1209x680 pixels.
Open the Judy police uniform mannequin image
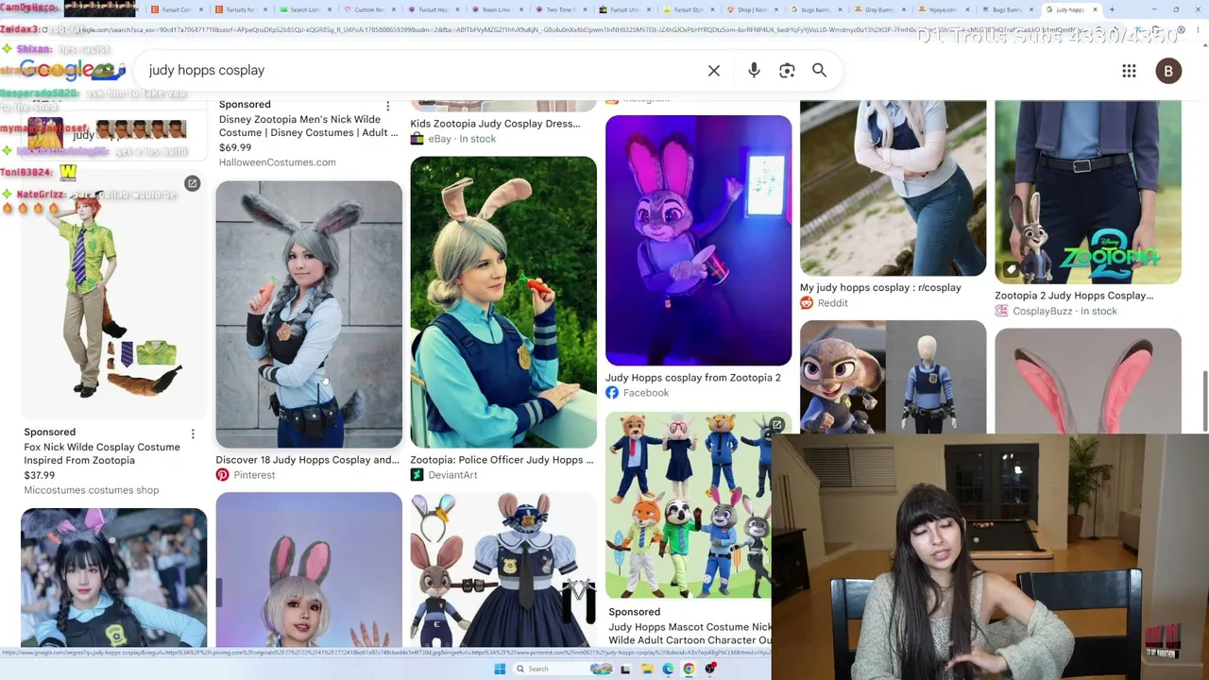pos(894,377)
